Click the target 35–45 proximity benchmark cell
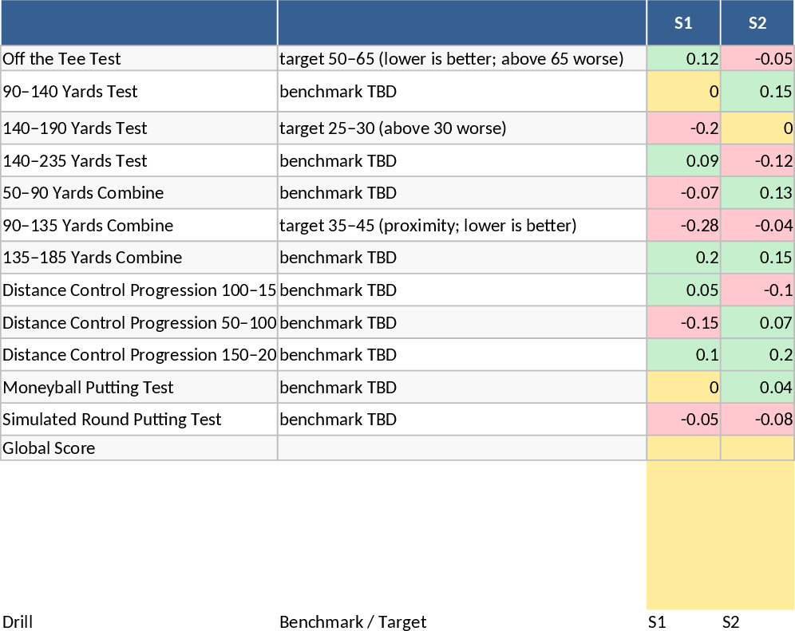Image resolution: width=795 pixels, height=631 pixels. coord(461,226)
